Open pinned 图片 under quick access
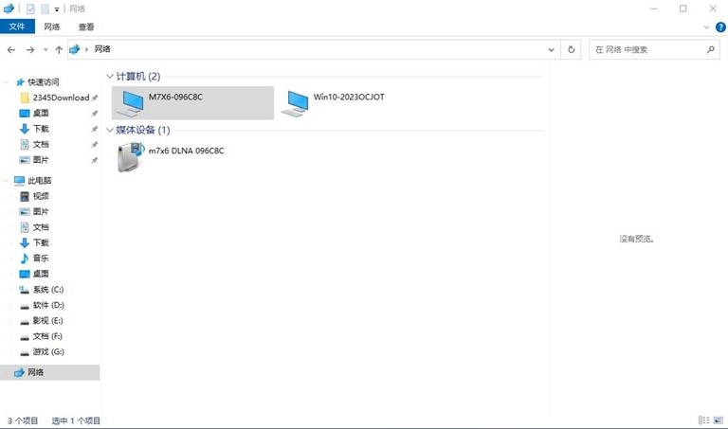The height and width of the screenshot is (429, 728). pos(34,160)
